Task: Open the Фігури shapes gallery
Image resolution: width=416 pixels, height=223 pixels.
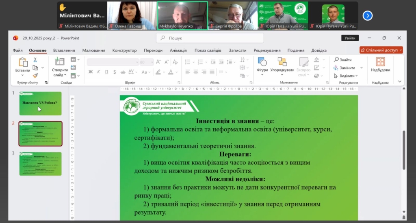Action: [262, 62]
